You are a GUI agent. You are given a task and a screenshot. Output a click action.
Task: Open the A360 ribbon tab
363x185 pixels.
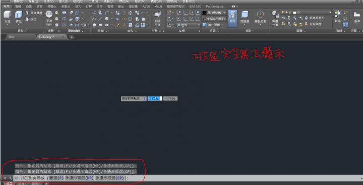click(146, 7)
